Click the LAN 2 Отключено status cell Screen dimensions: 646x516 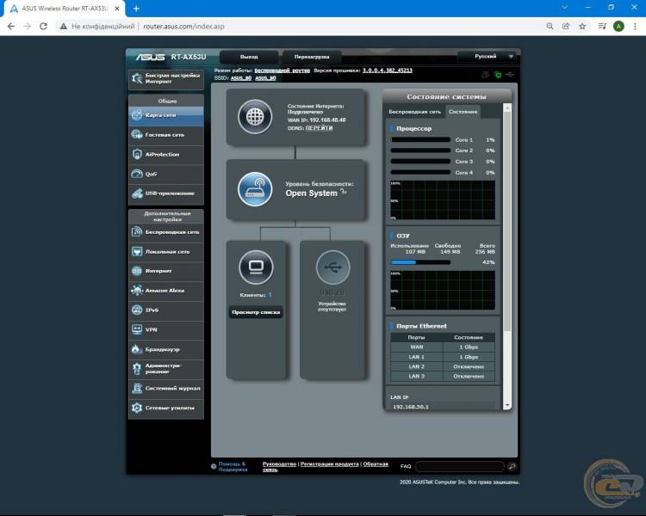click(469, 366)
